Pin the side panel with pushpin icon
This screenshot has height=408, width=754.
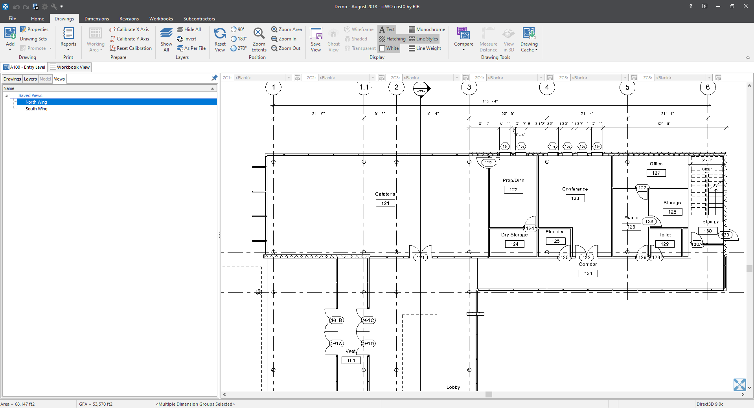(214, 78)
